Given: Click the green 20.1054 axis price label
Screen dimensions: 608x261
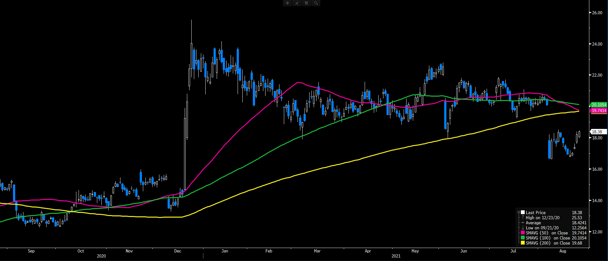Looking at the screenshot, I should [x=598, y=105].
